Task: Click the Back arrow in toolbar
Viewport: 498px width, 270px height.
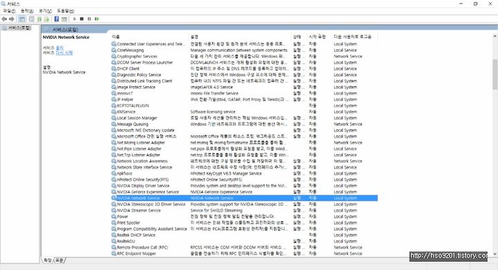Action: 4,19
